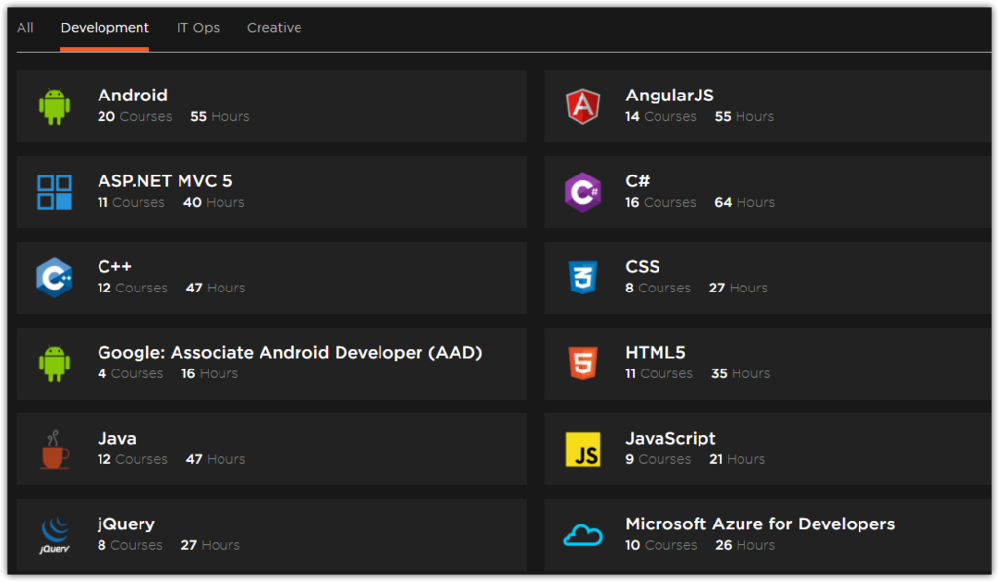The width and height of the screenshot is (999, 582).
Task: Open the Creative tab
Action: coord(274,28)
